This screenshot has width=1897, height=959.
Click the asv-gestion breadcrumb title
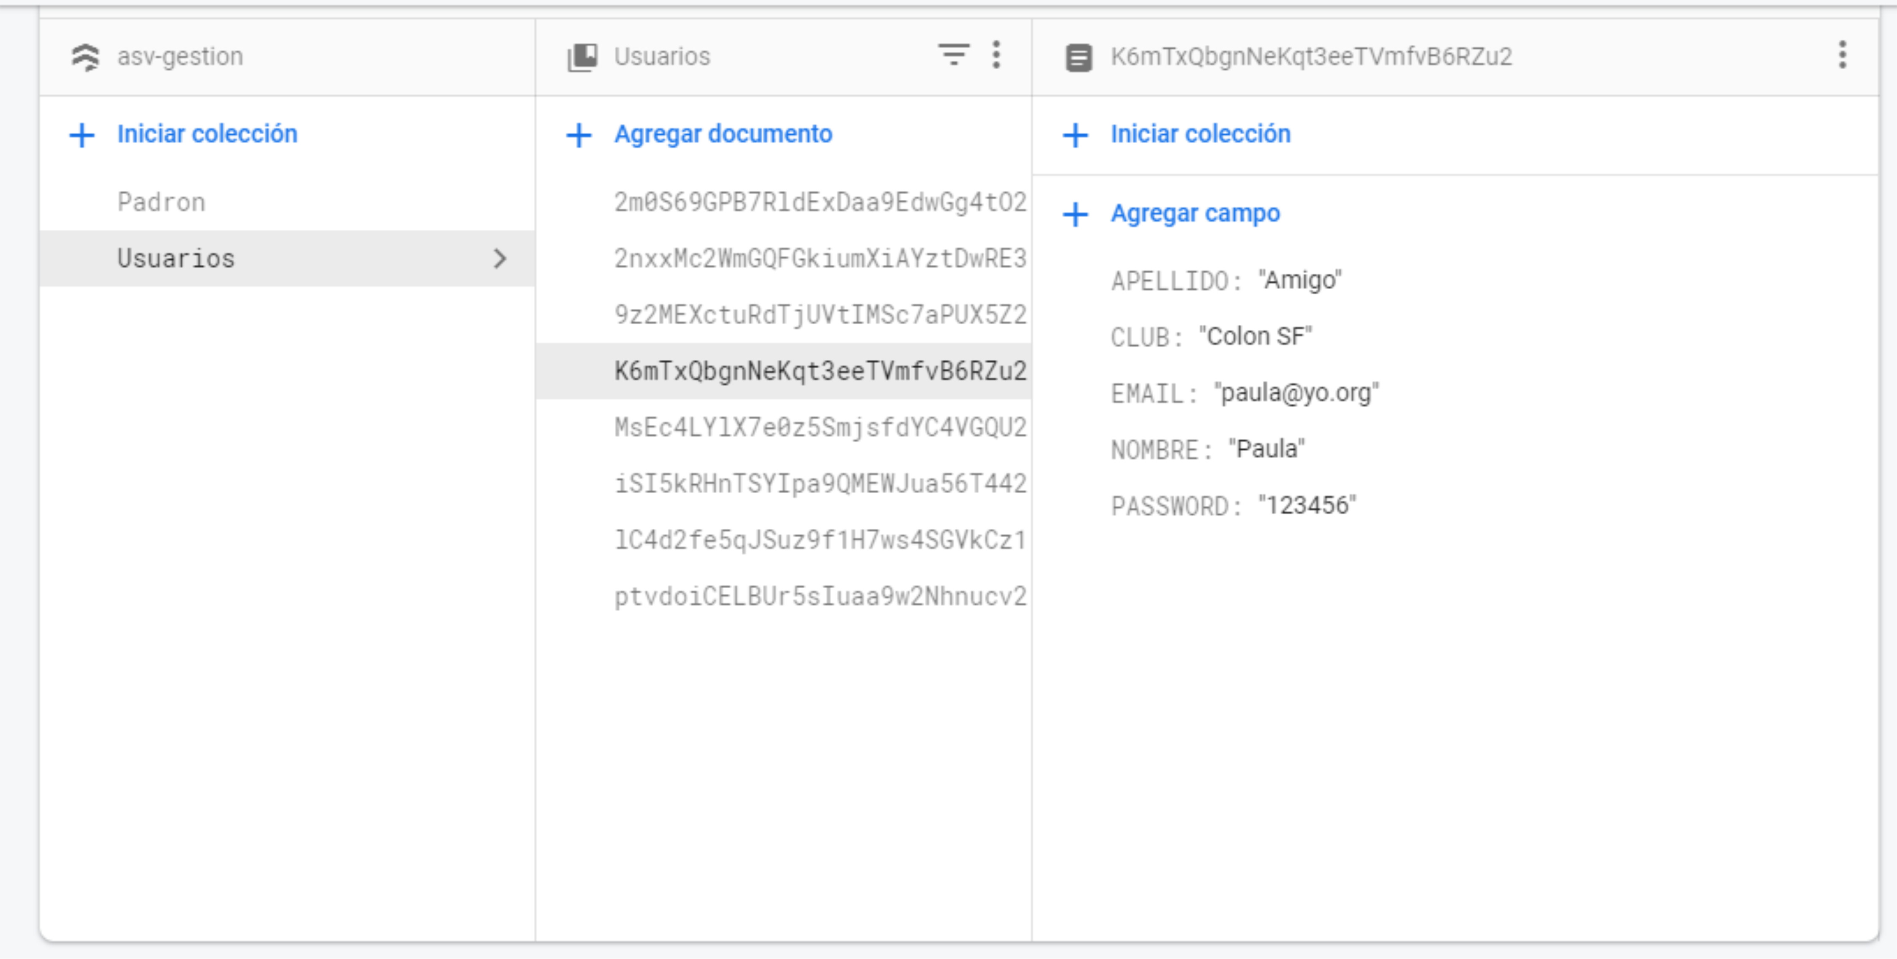tap(180, 57)
